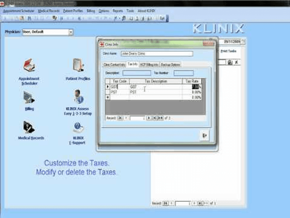Open the Options menu
Screen dimensions: 290x218
click(104, 11)
